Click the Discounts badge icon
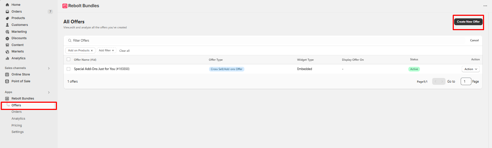Image resolution: width=492 pixels, height=148 pixels. pyautogui.click(x=7, y=38)
